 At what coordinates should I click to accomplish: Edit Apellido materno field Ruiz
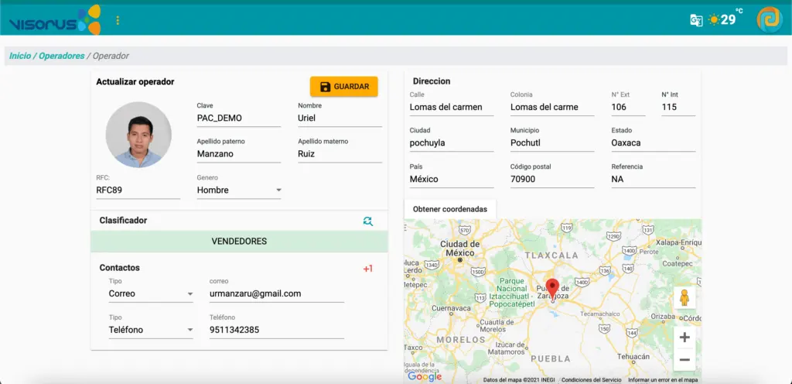(x=340, y=154)
